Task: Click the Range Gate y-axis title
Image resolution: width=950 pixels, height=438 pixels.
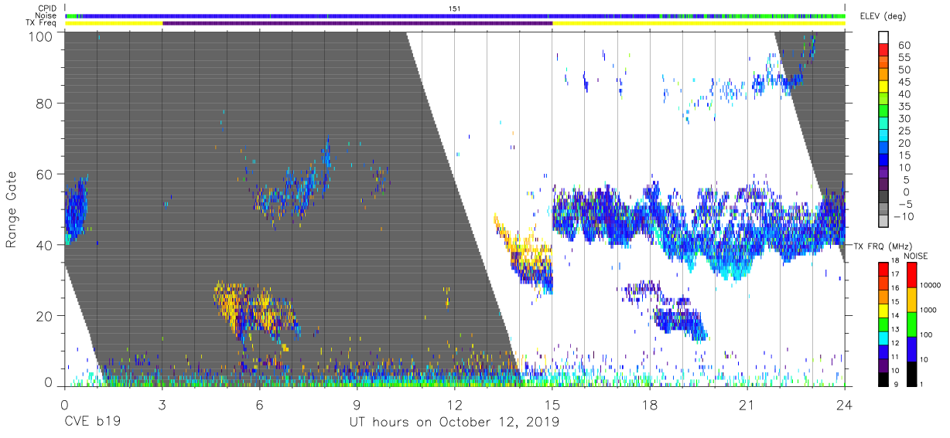Action: 12,209
